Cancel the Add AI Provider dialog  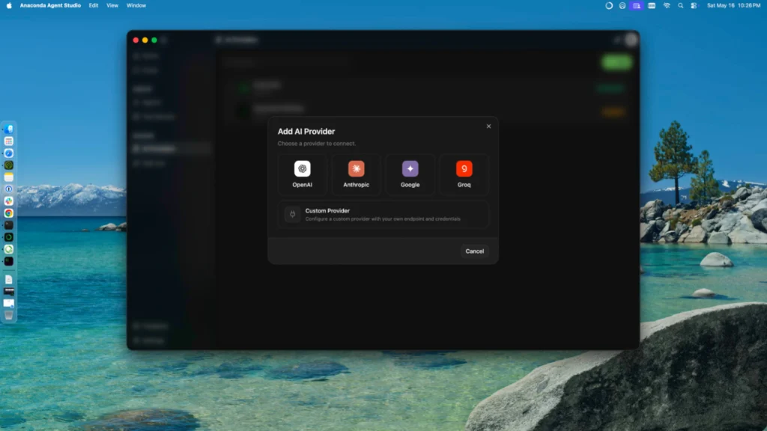coord(474,251)
